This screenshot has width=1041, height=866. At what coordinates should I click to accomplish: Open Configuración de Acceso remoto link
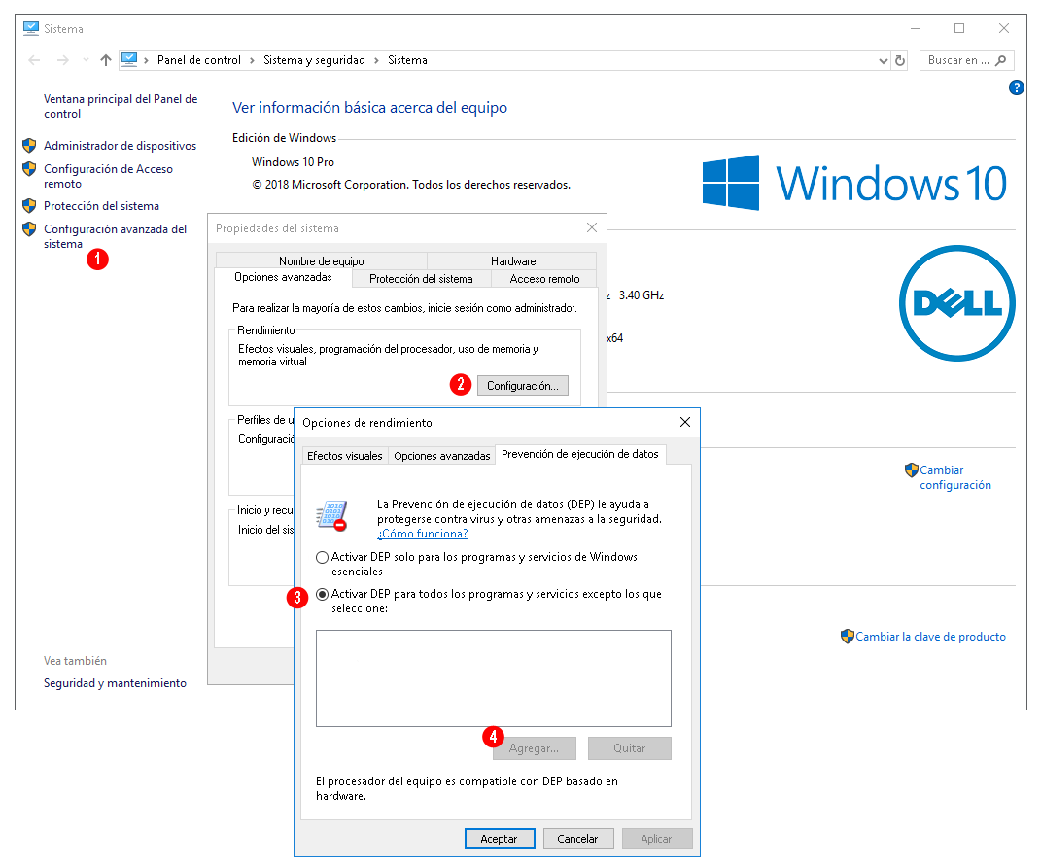108,176
